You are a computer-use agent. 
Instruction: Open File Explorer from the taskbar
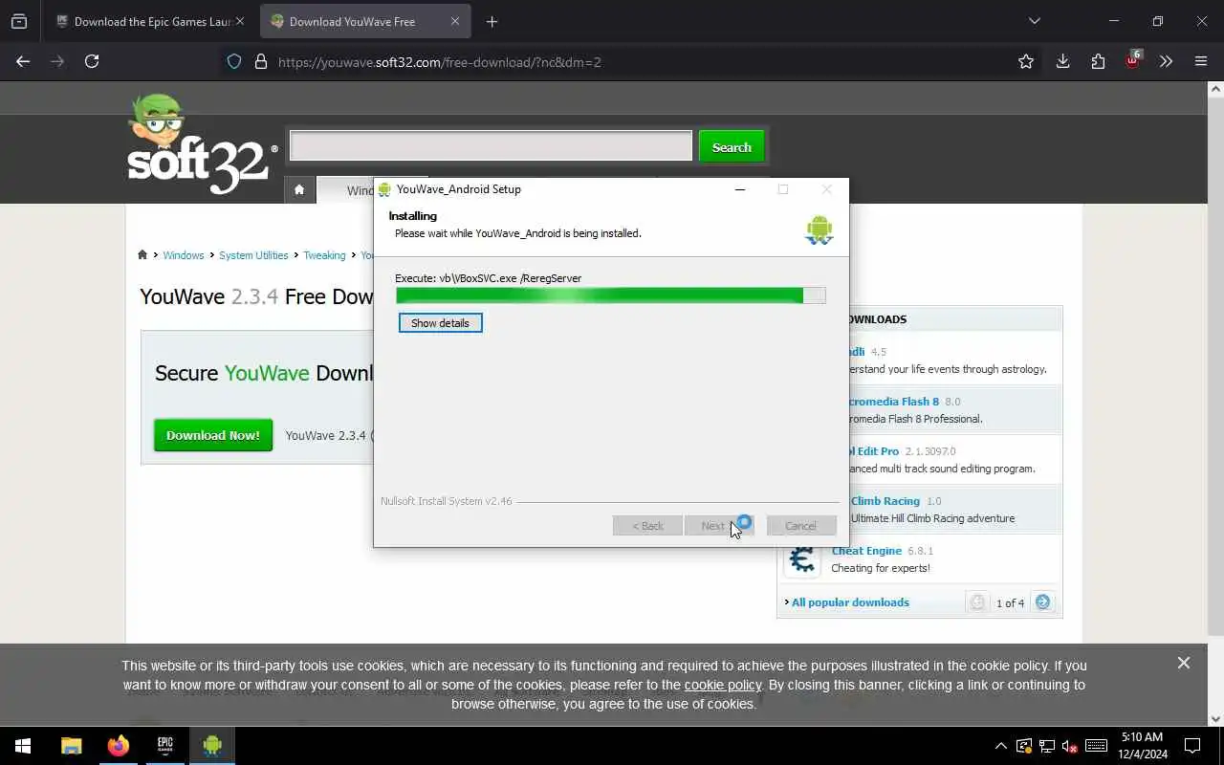(72, 745)
